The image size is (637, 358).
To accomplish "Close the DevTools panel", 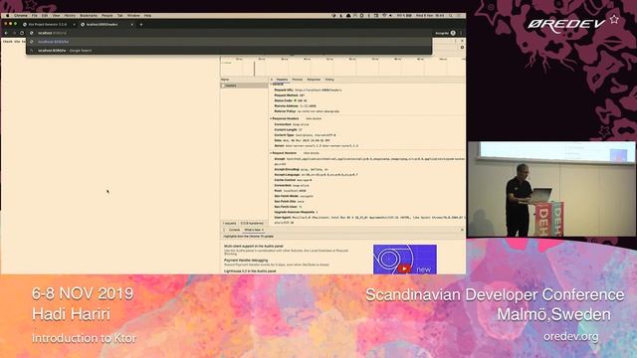I will pyautogui.click(x=462, y=41).
